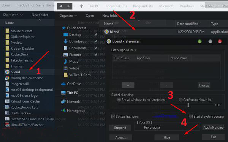
Task: Click the global bLending transparency slider handle
Action: 188,105
